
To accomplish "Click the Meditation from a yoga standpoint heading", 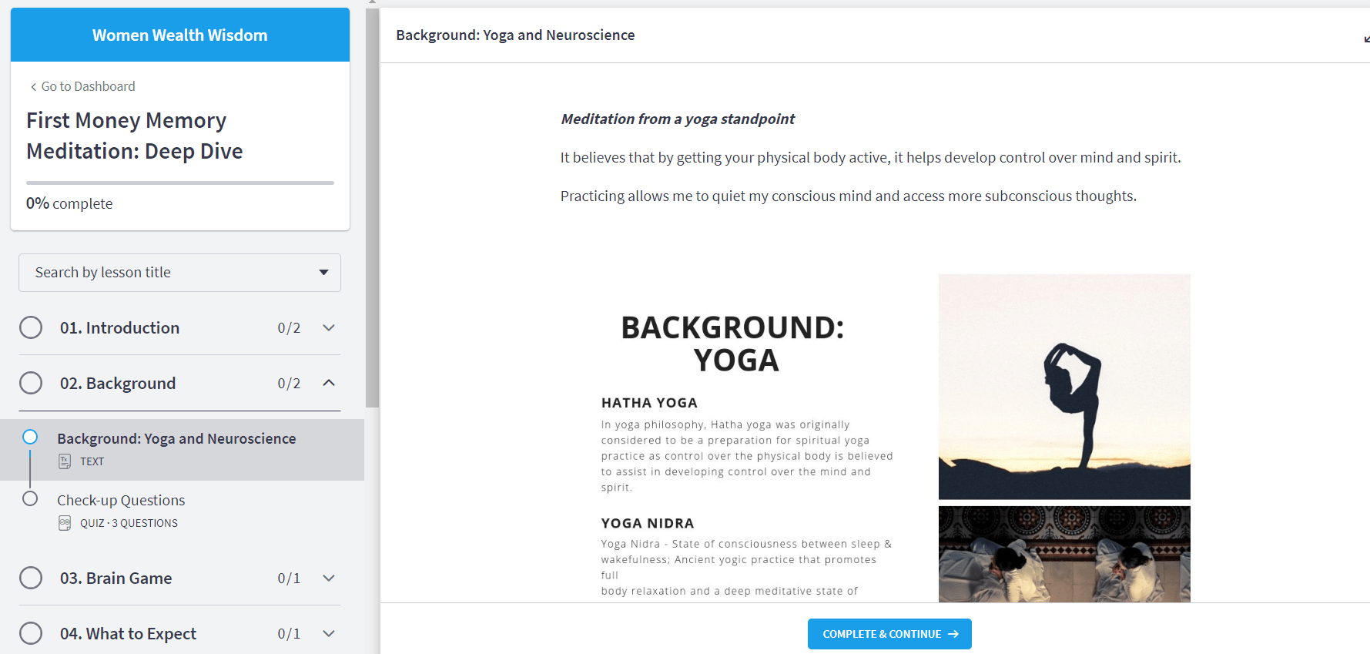I will [678, 119].
